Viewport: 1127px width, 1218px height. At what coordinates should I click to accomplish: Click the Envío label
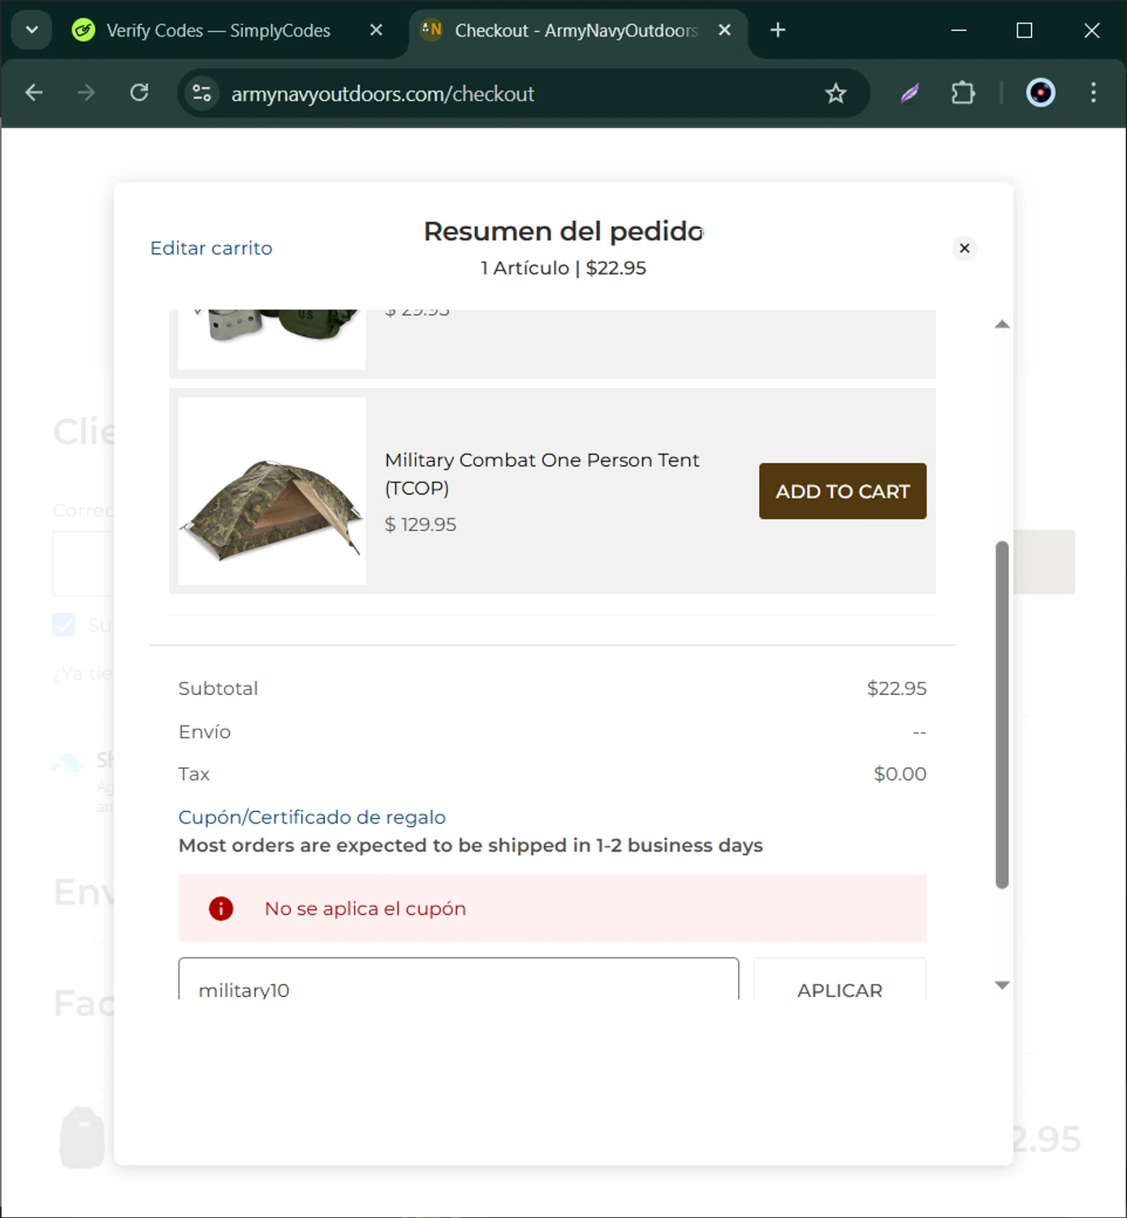pos(205,732)
